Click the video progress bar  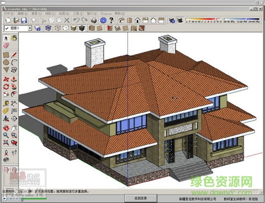(x=34, y=199)
